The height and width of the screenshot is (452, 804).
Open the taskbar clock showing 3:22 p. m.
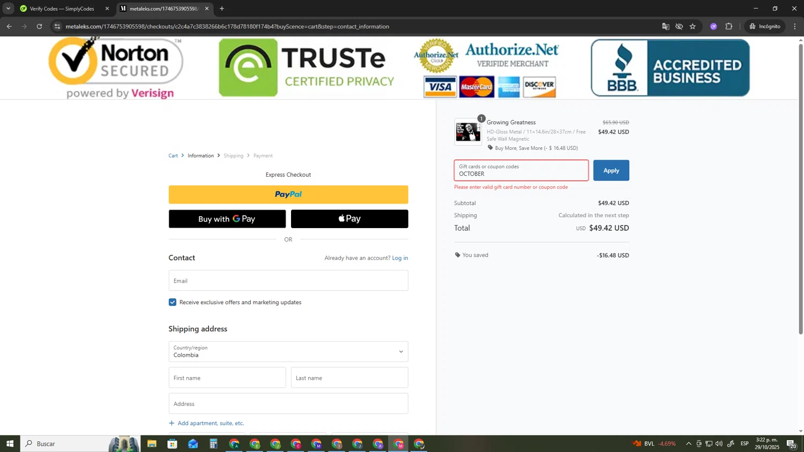[766, 443]
